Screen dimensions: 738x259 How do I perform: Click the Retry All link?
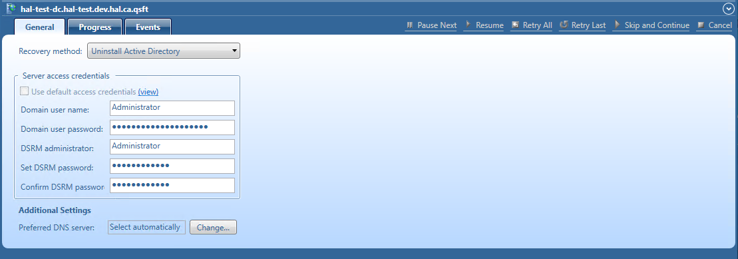click(x=538, y=25)
